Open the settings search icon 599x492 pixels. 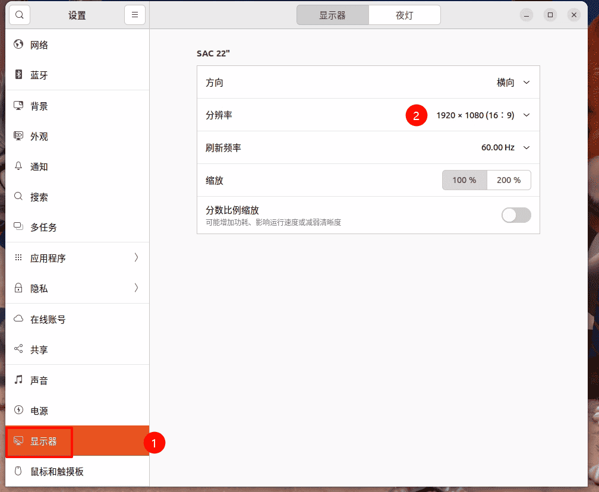click(20, 15)
